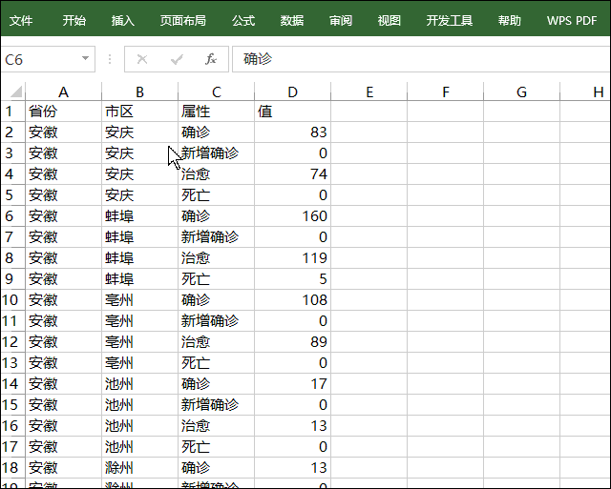Select 治愈 cell in row 8
This screenshot has width=611, height=489.
[x=217, y=258]
